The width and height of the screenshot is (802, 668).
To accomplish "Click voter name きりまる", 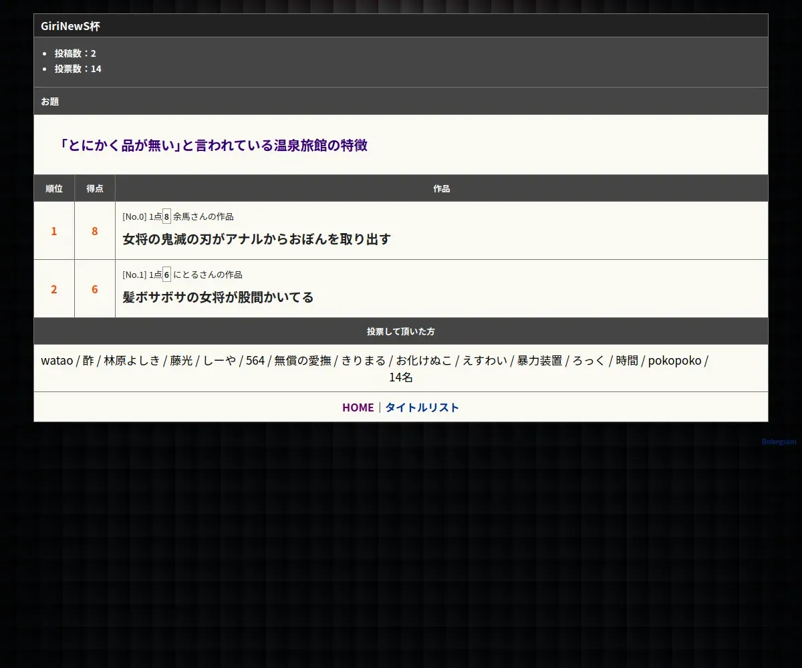I will coord(364,361).
